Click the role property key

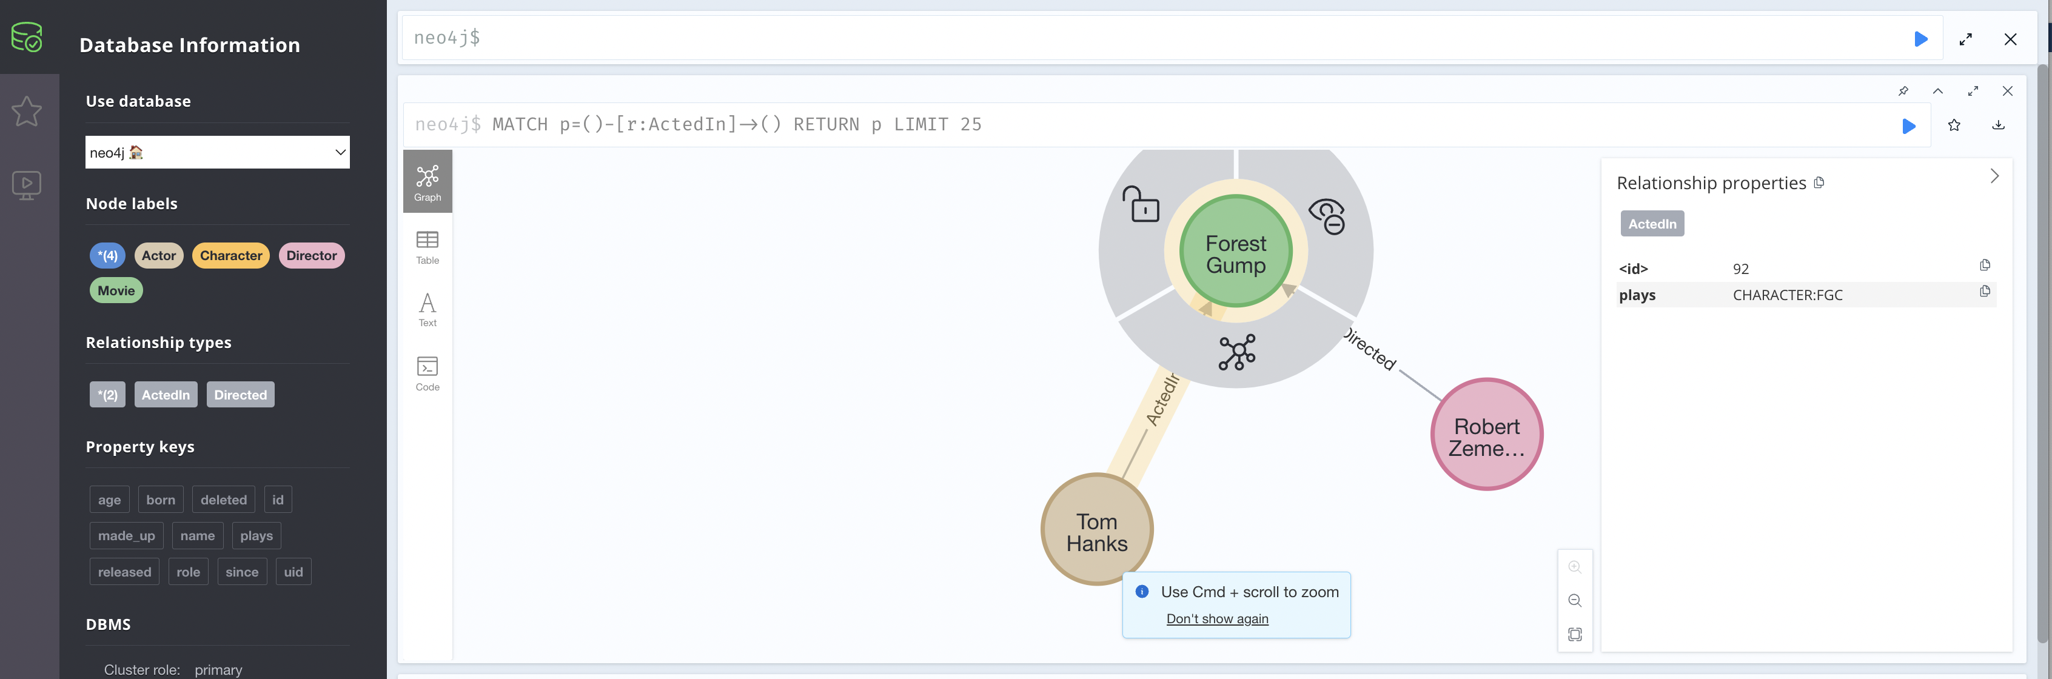point(188,572)
